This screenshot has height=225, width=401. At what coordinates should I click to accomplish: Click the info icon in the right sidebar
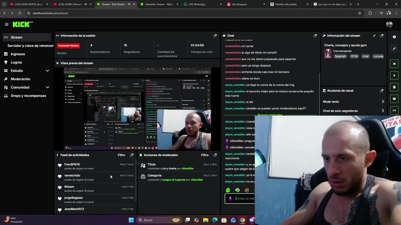(394, 37)
